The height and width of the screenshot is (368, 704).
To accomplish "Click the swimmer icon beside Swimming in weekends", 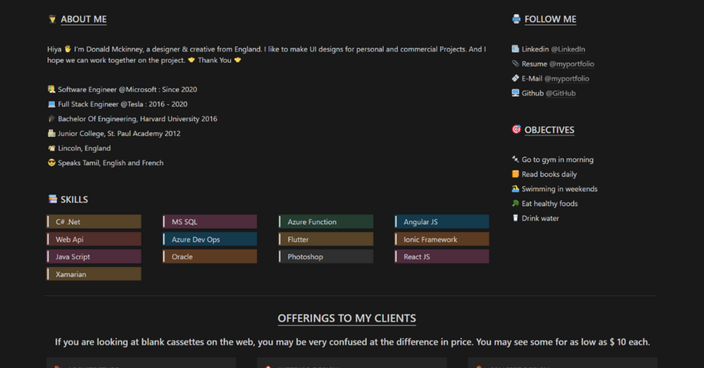I will (516, 189).
